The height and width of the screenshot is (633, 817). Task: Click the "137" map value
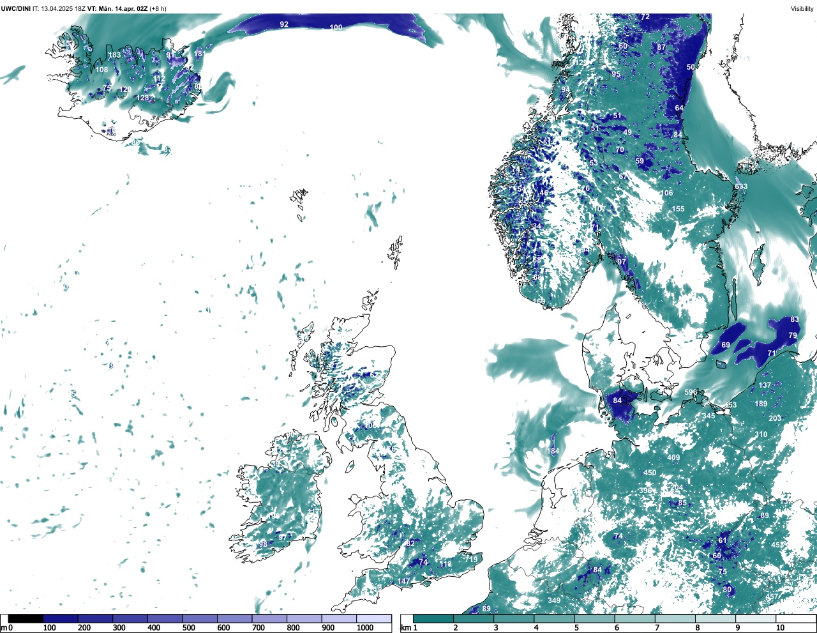(765, 385)
